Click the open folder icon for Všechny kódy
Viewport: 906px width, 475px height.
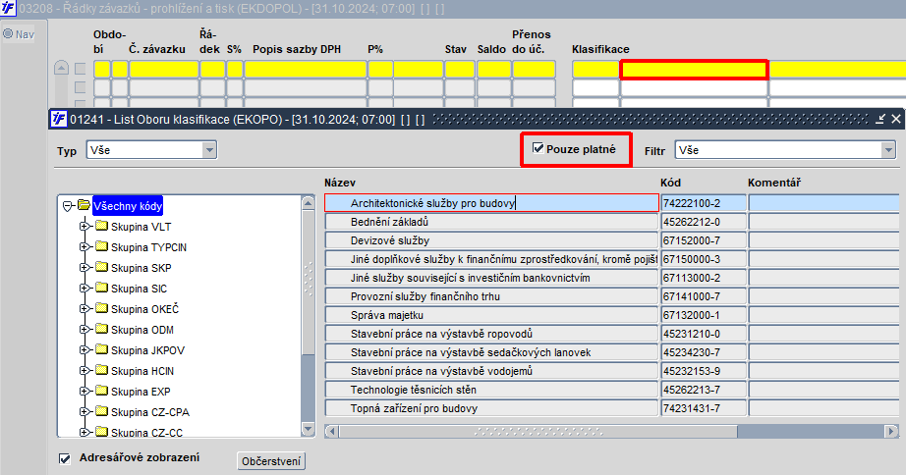pos(85,205)
